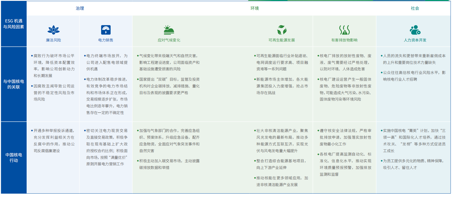Click the power meter icon above 电力销售
This screenshot has height=197, width=452.
(106, 30)
